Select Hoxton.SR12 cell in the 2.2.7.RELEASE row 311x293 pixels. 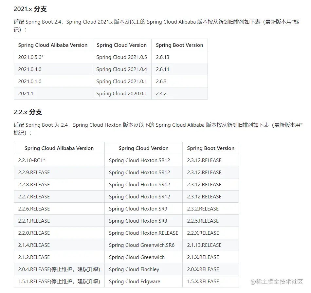click(x=143, y=197)
